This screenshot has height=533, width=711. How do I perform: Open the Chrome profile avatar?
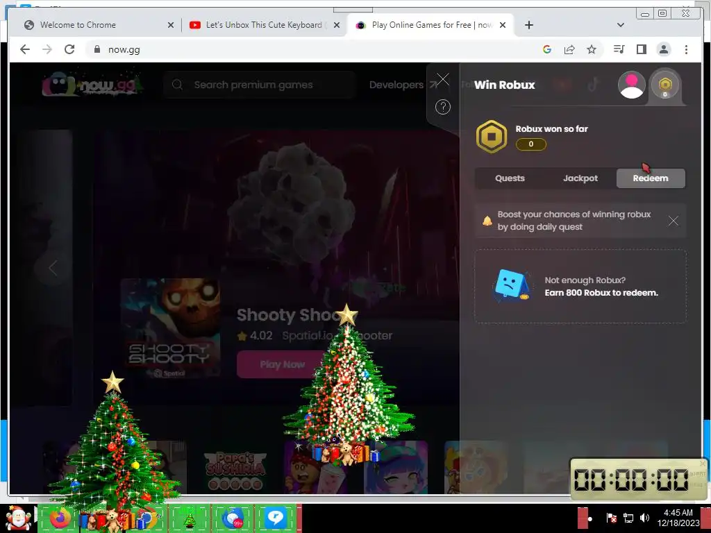pos(663,49)
